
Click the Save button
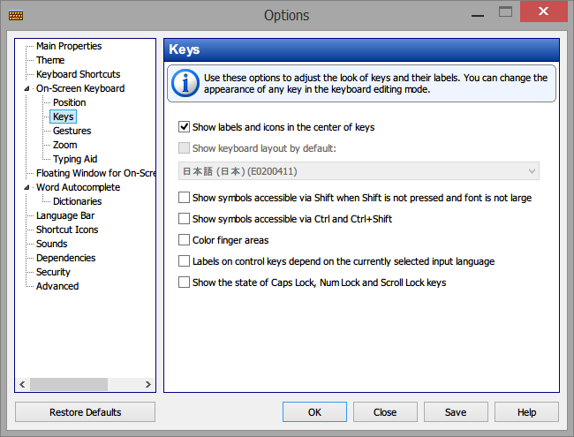(x=456, y=412)
